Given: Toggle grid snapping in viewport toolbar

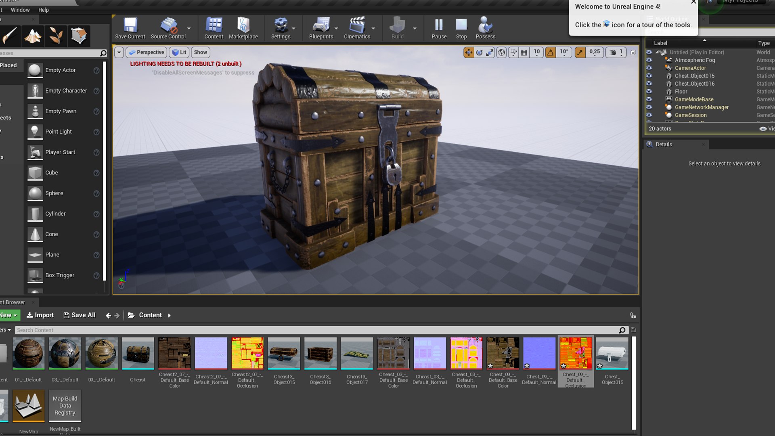Looking at the screenshot, I should coord(524,52).
